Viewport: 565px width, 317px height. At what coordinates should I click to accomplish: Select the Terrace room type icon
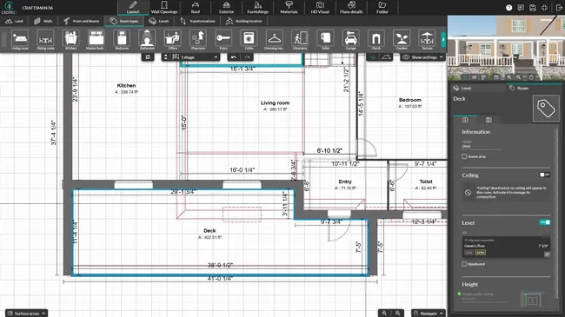click(427, 39)
